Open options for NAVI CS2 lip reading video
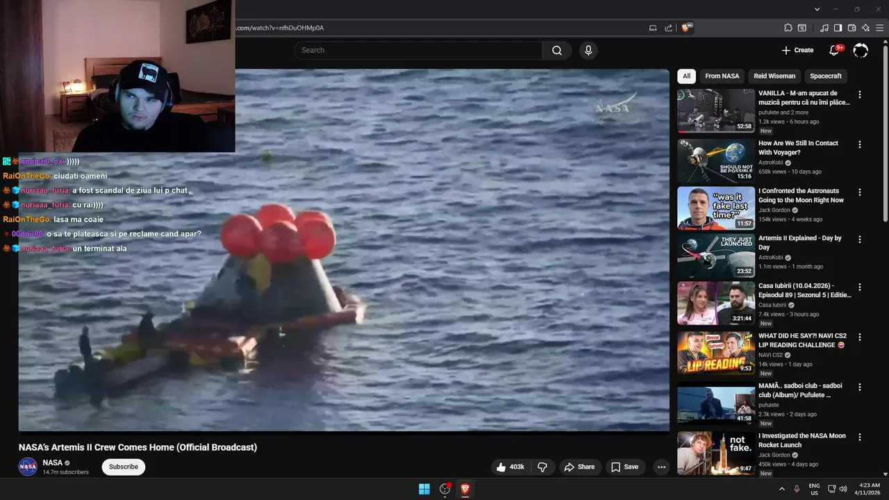This screenshot has height=500, width=889. click(x=860, y=337)
